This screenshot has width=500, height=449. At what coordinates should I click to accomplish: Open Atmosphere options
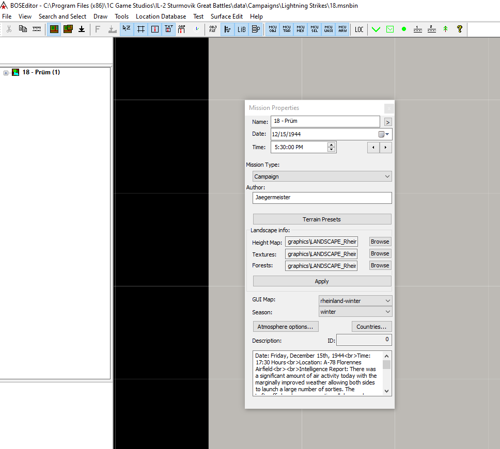pyautogui.click(x=286, y=327)
